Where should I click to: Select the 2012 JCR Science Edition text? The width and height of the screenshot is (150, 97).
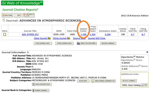135,16
